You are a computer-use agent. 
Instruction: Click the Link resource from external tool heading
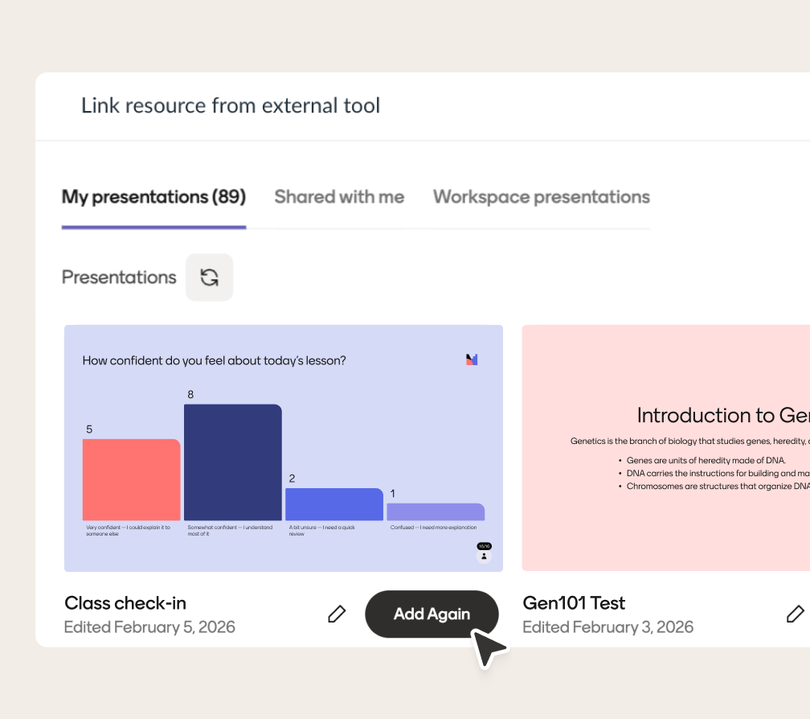[231, 105]
